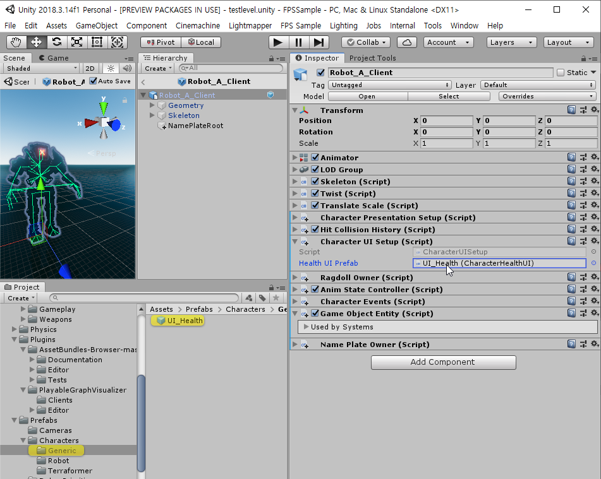
Task: Open the Cinemachine menu
Action: [x=198, y=26]
